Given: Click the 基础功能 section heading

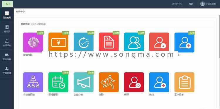Looking at the screenshot, I should click(25, 24).
